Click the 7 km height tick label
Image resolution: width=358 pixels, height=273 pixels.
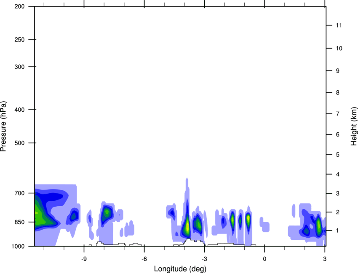[x=337, y=114]
